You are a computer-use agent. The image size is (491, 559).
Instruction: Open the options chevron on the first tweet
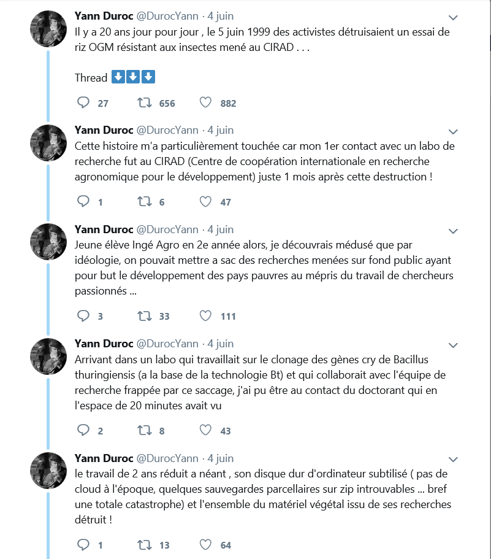[453, 17]
